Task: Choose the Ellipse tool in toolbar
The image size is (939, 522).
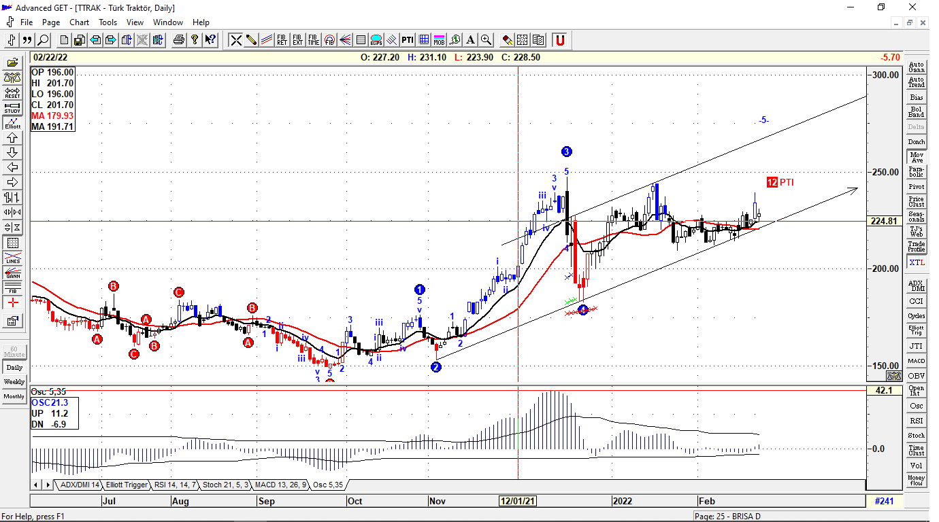Action: [x=376, y=40]
